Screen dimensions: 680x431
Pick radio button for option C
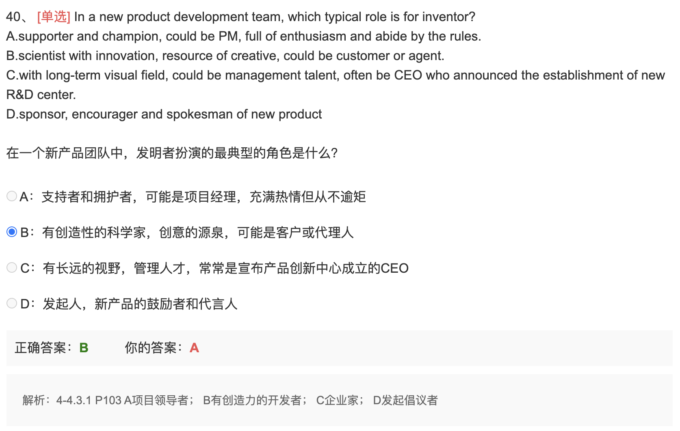[x=12, y=268]
